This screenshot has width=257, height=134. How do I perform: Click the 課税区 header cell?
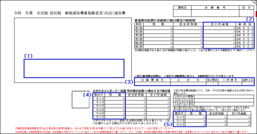point(182,8)
